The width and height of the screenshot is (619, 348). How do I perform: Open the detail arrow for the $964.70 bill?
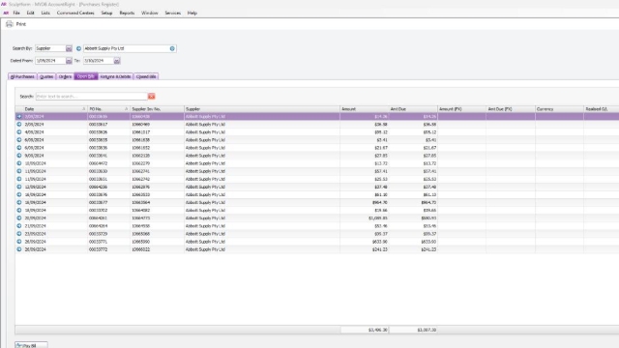coord(19,202)
